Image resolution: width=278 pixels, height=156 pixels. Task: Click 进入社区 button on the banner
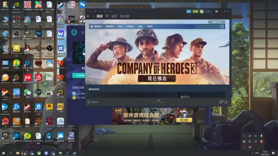coord(184,120)
